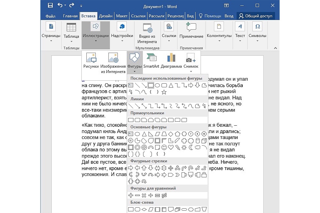This screenshot has width=320, height=213.
Task: Switch to the Макет tab
Action: click(122, 16)
